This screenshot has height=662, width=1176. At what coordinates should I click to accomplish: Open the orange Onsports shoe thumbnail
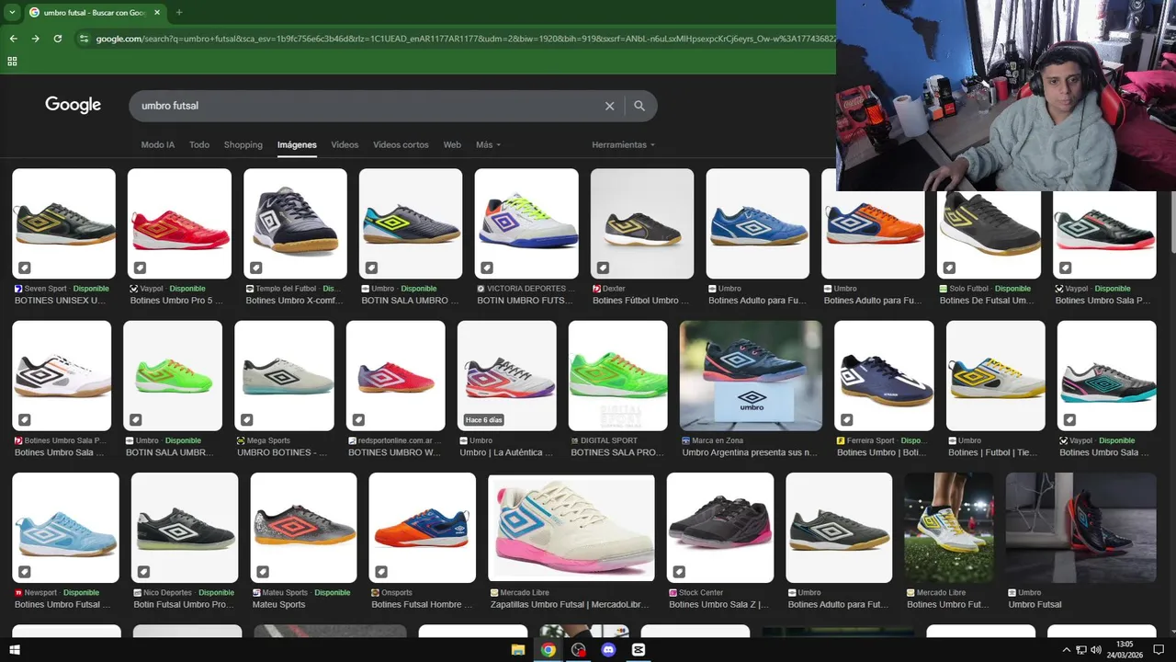(423, 528)
